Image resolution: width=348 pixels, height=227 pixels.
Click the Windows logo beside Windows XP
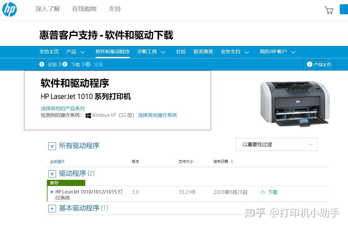[88, 115]
